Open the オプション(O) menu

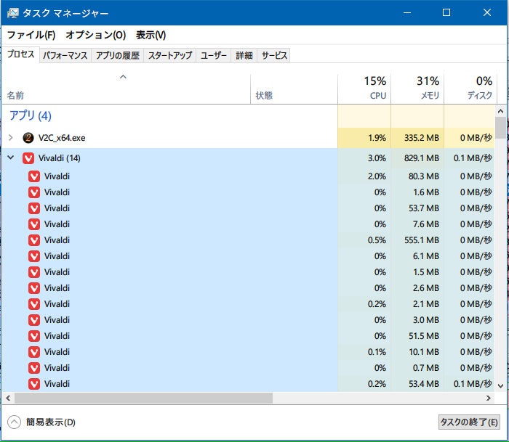tap(95, 35)
